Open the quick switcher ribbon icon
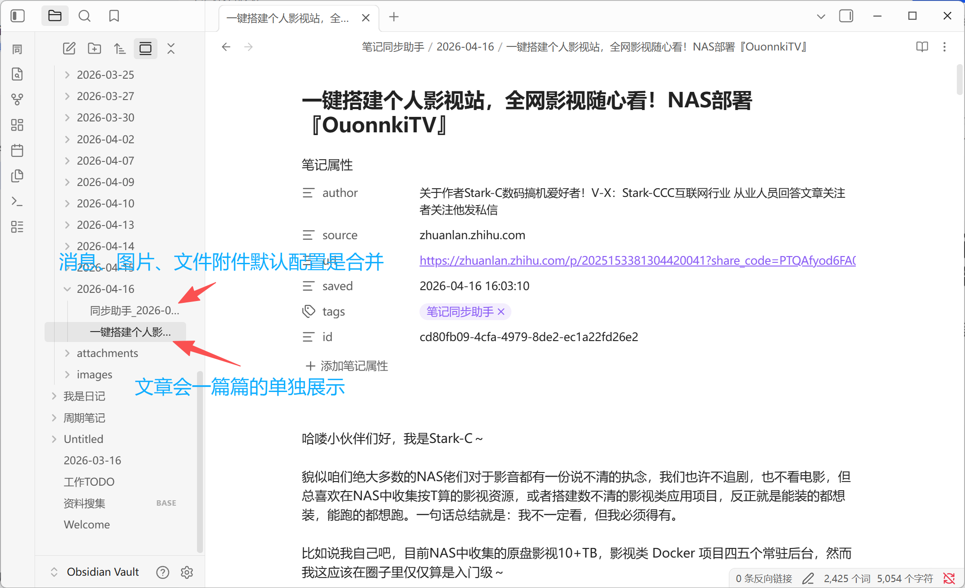 [17, 74]
